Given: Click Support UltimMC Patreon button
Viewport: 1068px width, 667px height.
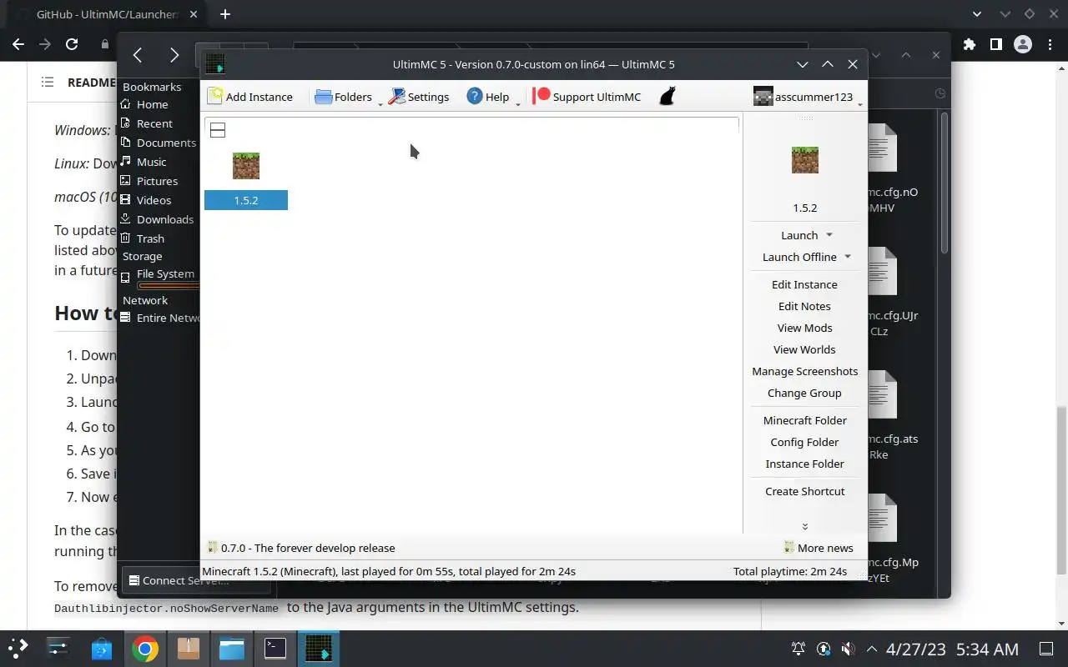Looking at the screenshot, I should (587, 97).
